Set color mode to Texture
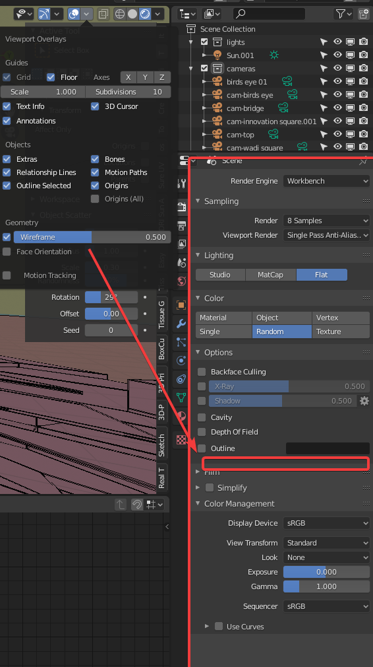Viewport: 373px width, 667px height. coord(341,332)
